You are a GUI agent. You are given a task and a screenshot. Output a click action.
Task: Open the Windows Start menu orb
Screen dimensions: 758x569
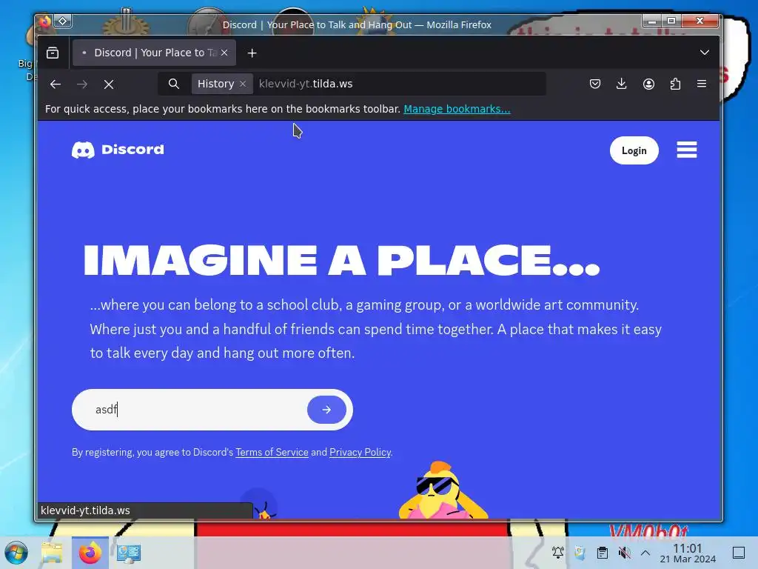point(16,553)
